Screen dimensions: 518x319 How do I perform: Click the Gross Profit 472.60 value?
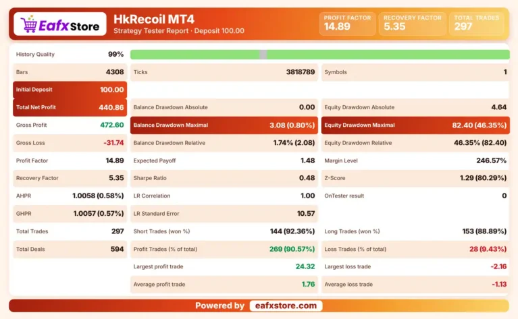coord(112,125)
